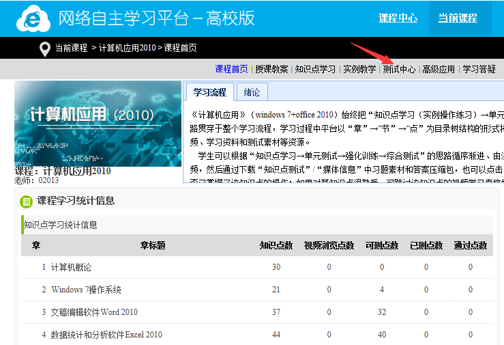Click knowledge point count 37 for Word 2010
Viewport: 504px width, 345px height.
(276, 312)
